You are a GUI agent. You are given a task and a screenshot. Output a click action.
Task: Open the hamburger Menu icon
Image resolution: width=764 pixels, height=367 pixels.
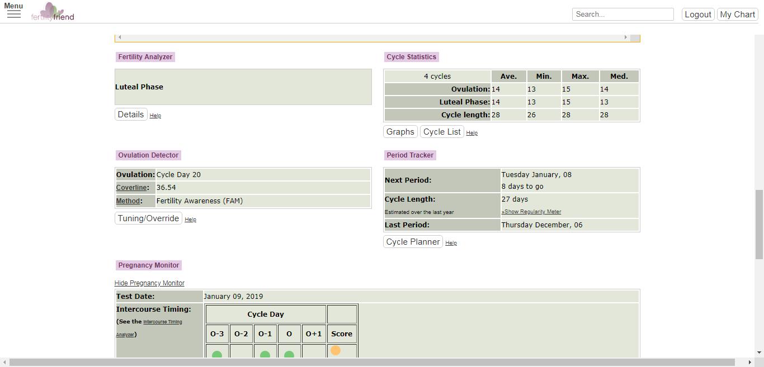(x=14, y=13)
